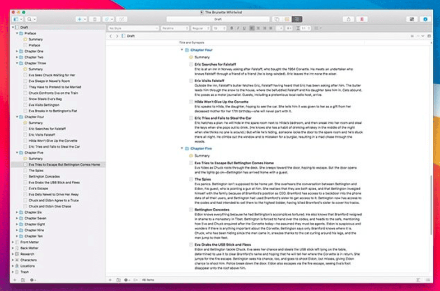The image size is (440, 291).
Task: Open the font size dropdown
Action: pyautogui.click(x=219, y=28)
